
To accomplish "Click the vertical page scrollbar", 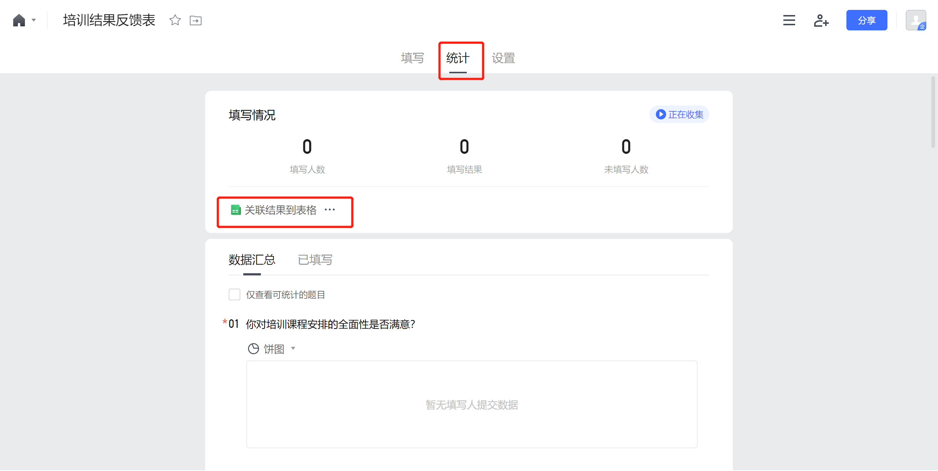I will (x=933, y=112).
